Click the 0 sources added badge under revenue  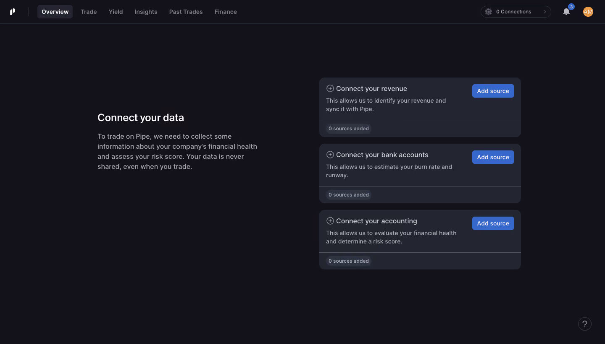349,129
